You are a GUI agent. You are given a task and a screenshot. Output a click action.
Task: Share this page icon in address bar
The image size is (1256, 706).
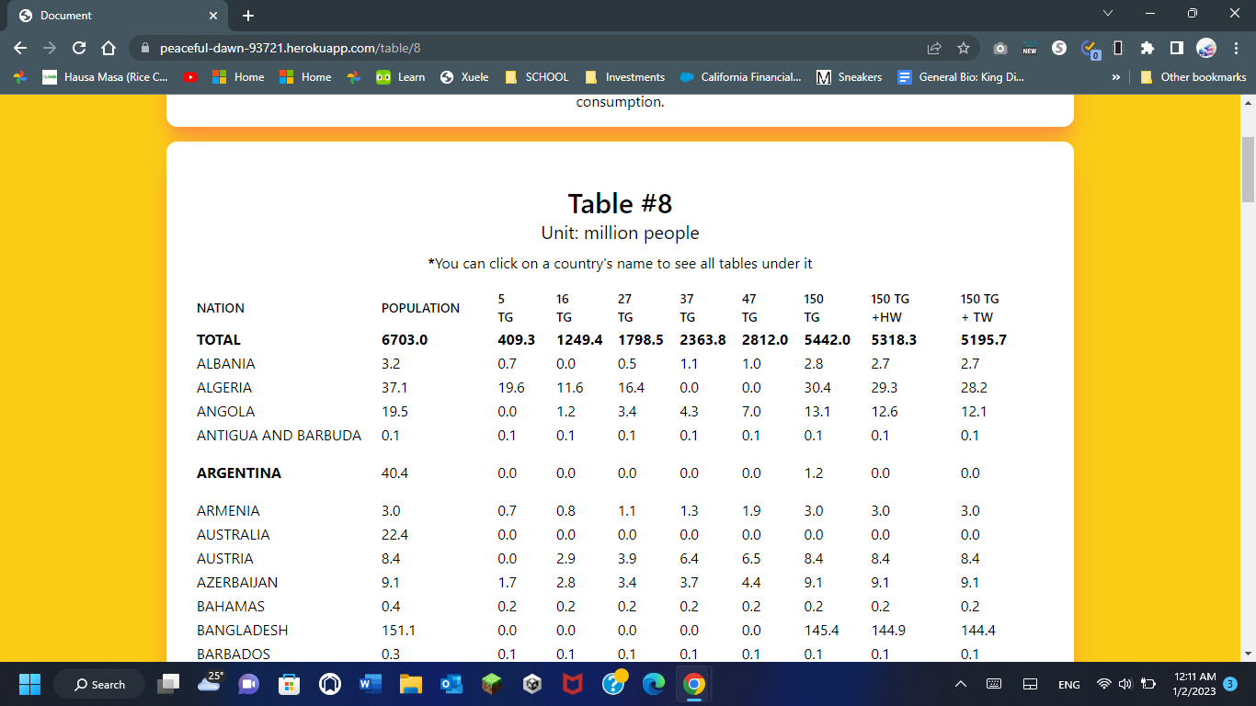[x=934, y=48]
